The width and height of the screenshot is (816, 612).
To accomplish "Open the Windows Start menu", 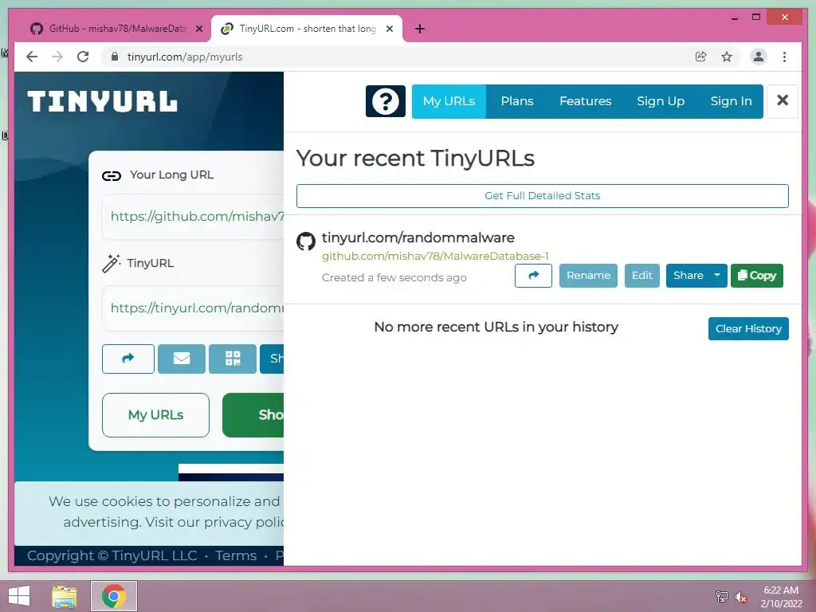I will click(19, 596).
